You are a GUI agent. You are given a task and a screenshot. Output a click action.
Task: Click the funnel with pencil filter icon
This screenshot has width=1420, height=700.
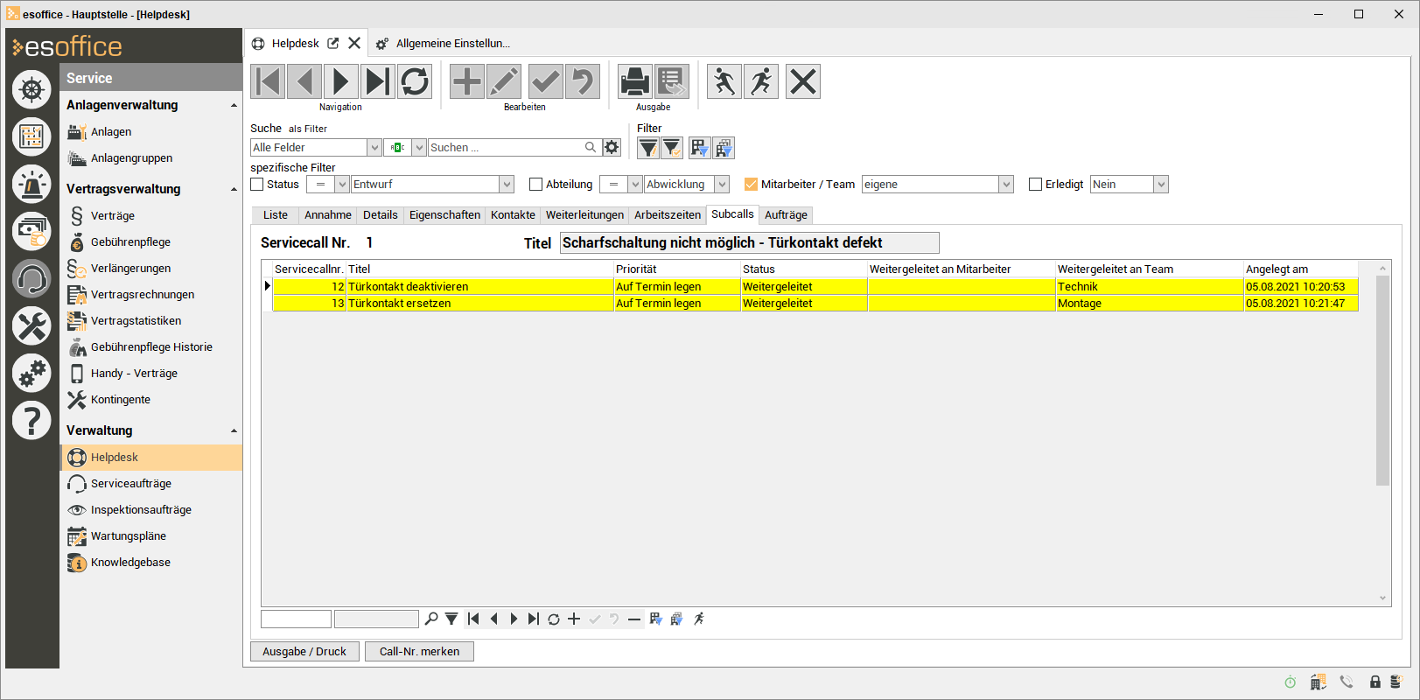click(647, 148)
